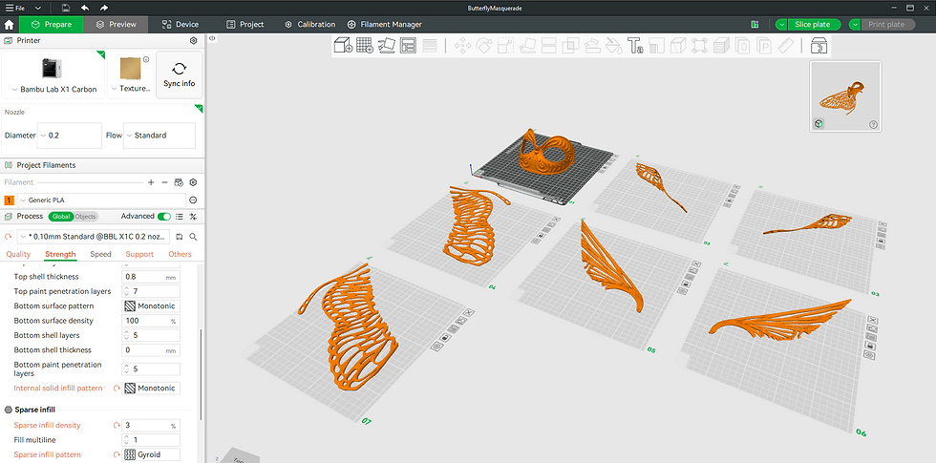Screen dimensions: 936x463
Task: Click the Auto orient toolbar icon
Action: (386, 46)
